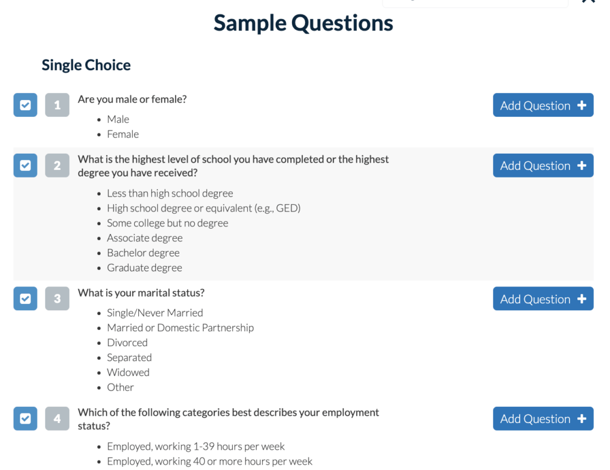Toggle the checkbox for the marital status question
This screenshot has height=470, width=610.
(25, 298)
